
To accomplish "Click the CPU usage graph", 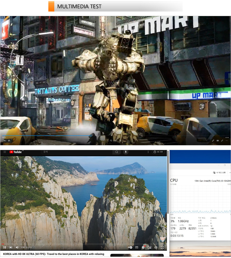I will (x=200, y=199).
